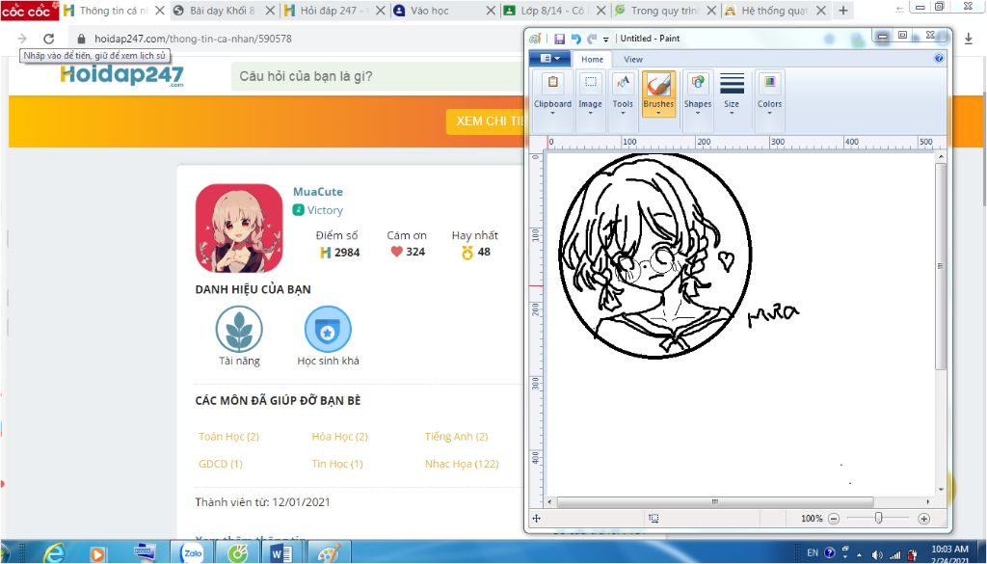Click the hoidap247.com address bar URL
This screenshot has height=564, width=987.
(x=193, y=39)
